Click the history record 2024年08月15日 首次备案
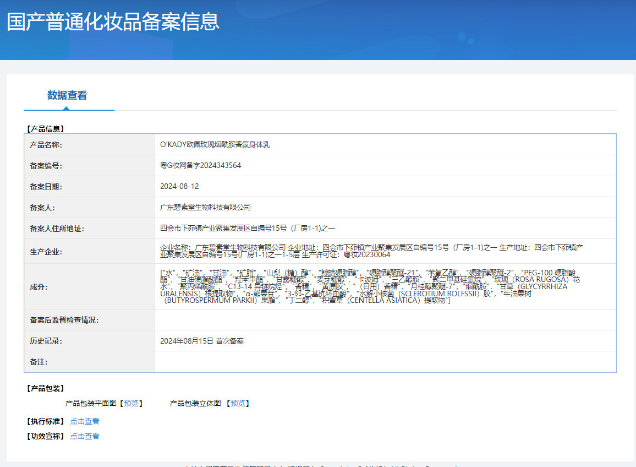 tap(202, 341)
